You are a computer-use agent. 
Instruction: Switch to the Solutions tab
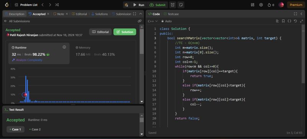click(x=99, y=14)
